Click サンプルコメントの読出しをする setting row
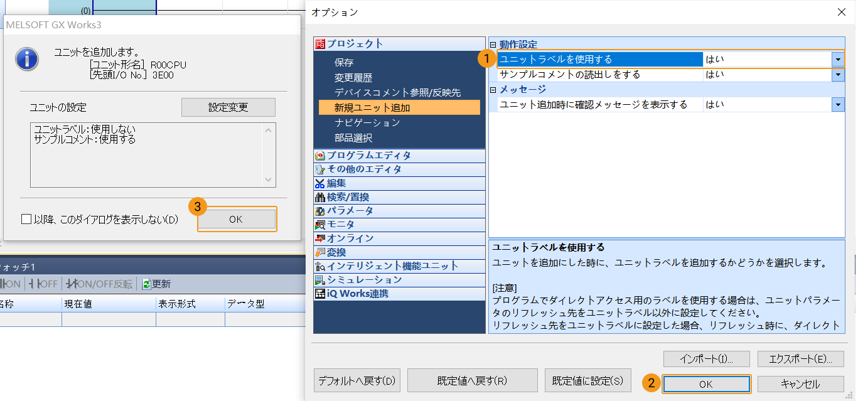The width and height of the screenshot is (858, 401). tap(671, 75)
